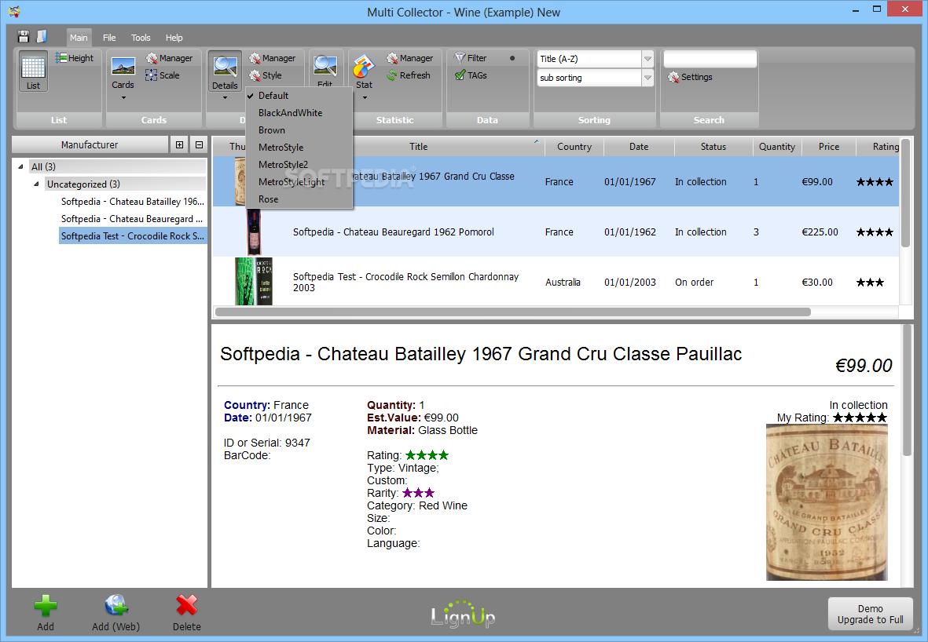928x642 pixels.
Task: Click the green plus Add button
Action: pyautogui.click(x=46, y=613)
